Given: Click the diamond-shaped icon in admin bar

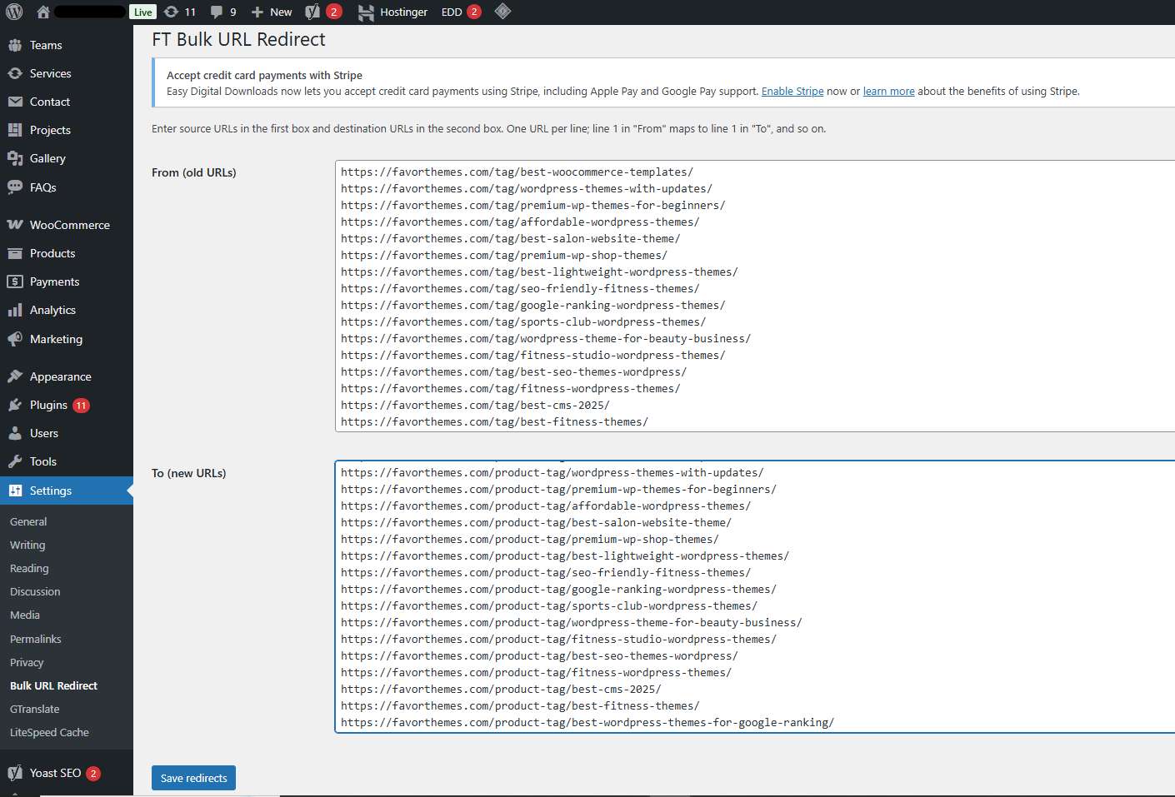Looking at the screenshot, I should tap(502, 12).
